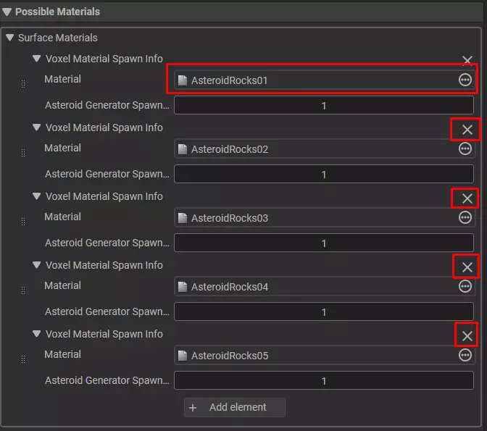The width and height of the screenshot is (487, 431).
Task: Browse materials for the AsteroidRocks02 field
Action: 465,149
